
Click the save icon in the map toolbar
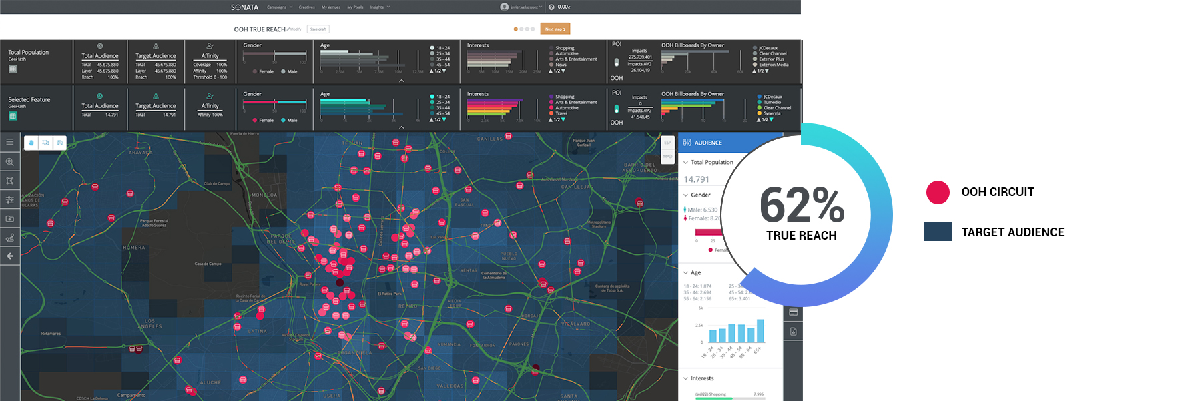point(60,143)
